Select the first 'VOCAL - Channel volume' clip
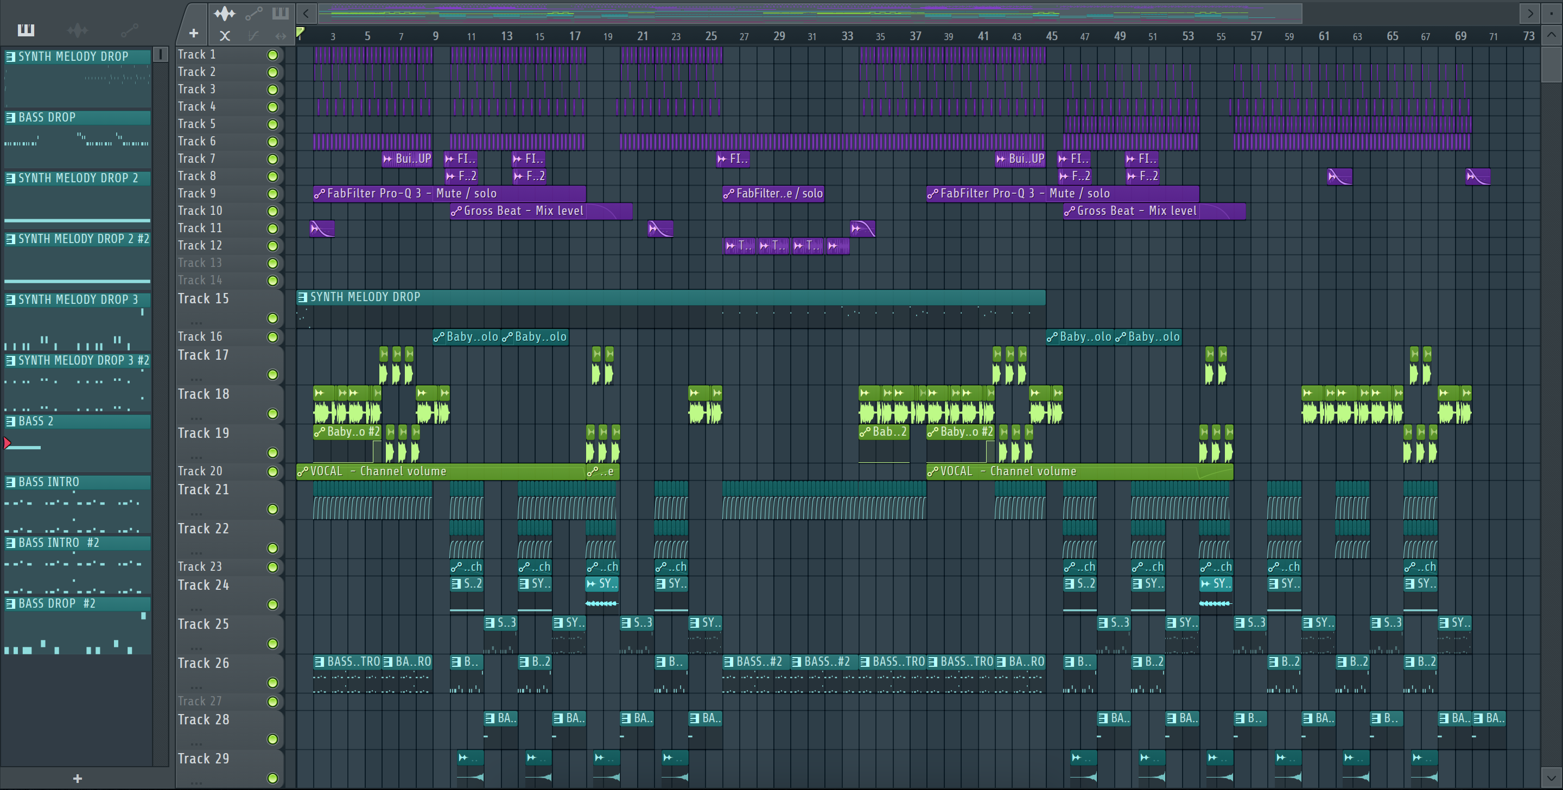This screenshot has height=790, width=1563. [441, 472]
